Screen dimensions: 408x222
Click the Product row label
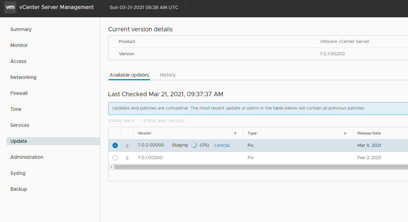(127, 42)
